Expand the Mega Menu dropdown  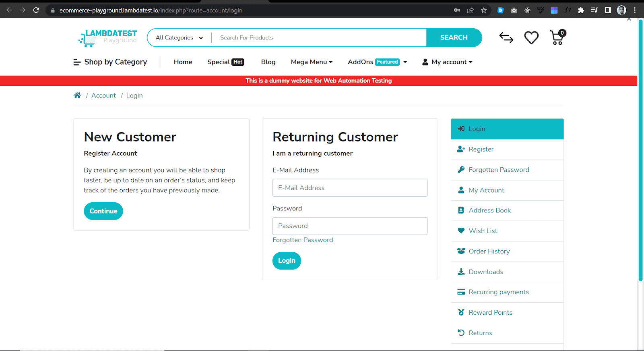(x=312, y=62)
